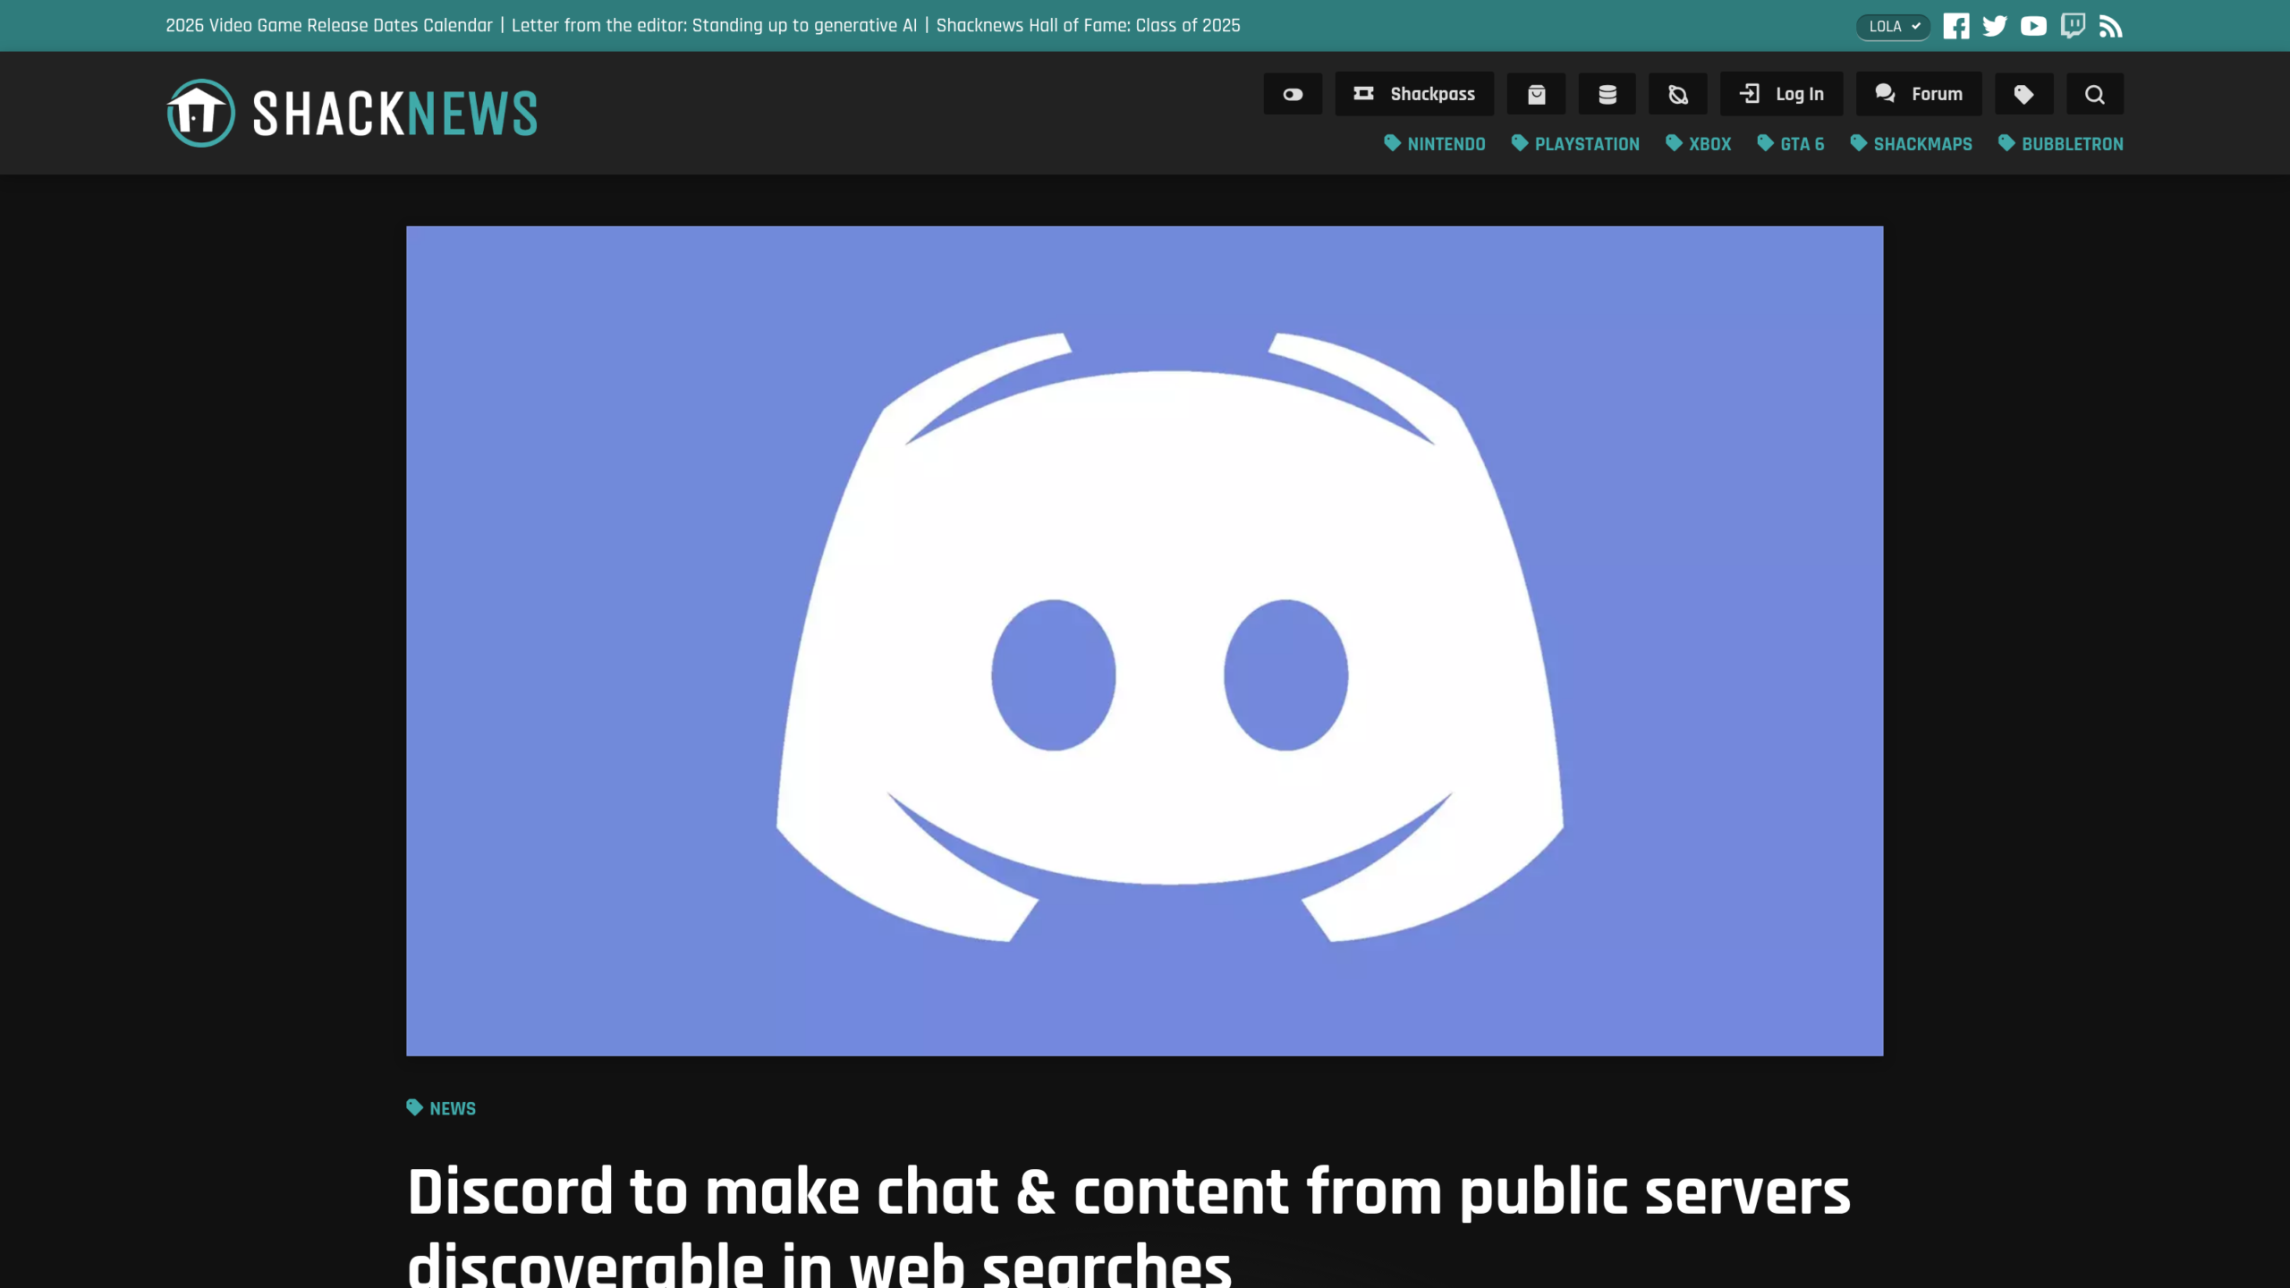Open the Twitch channel icon
The image size is (2290, 1288).
(x=2073, y=26)
